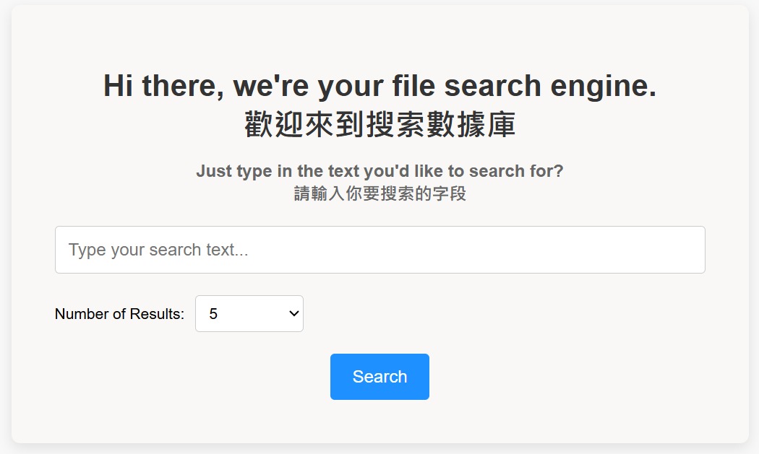Click the word "Search" on the blue button

[x=379, y=377]
